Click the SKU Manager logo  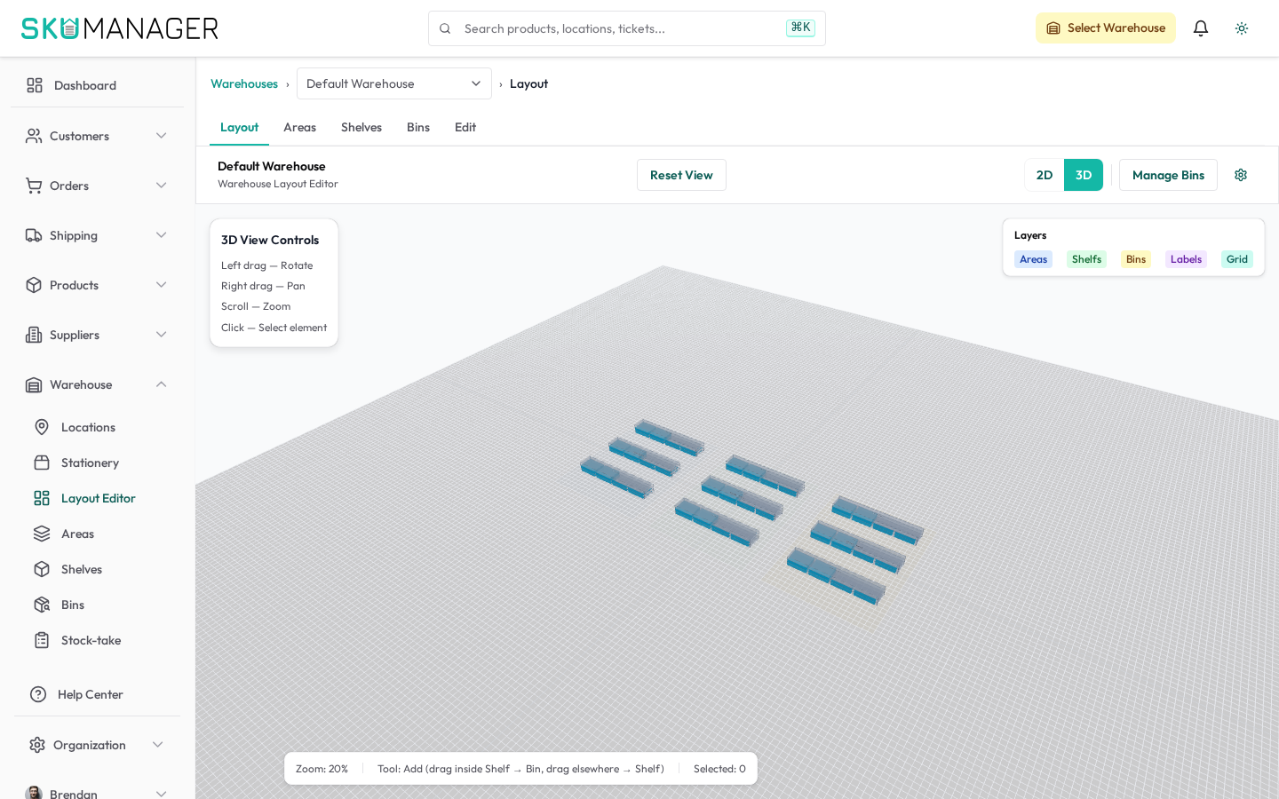120,28
